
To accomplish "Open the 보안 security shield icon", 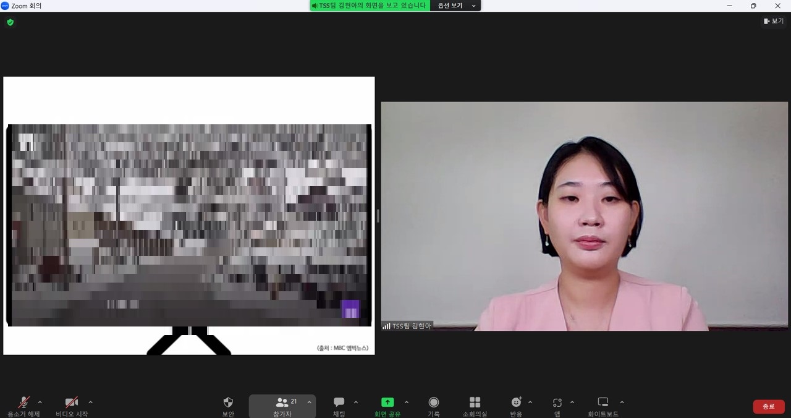I will tap(228, 403).
